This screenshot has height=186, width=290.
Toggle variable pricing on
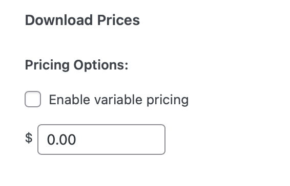[33, 99]
